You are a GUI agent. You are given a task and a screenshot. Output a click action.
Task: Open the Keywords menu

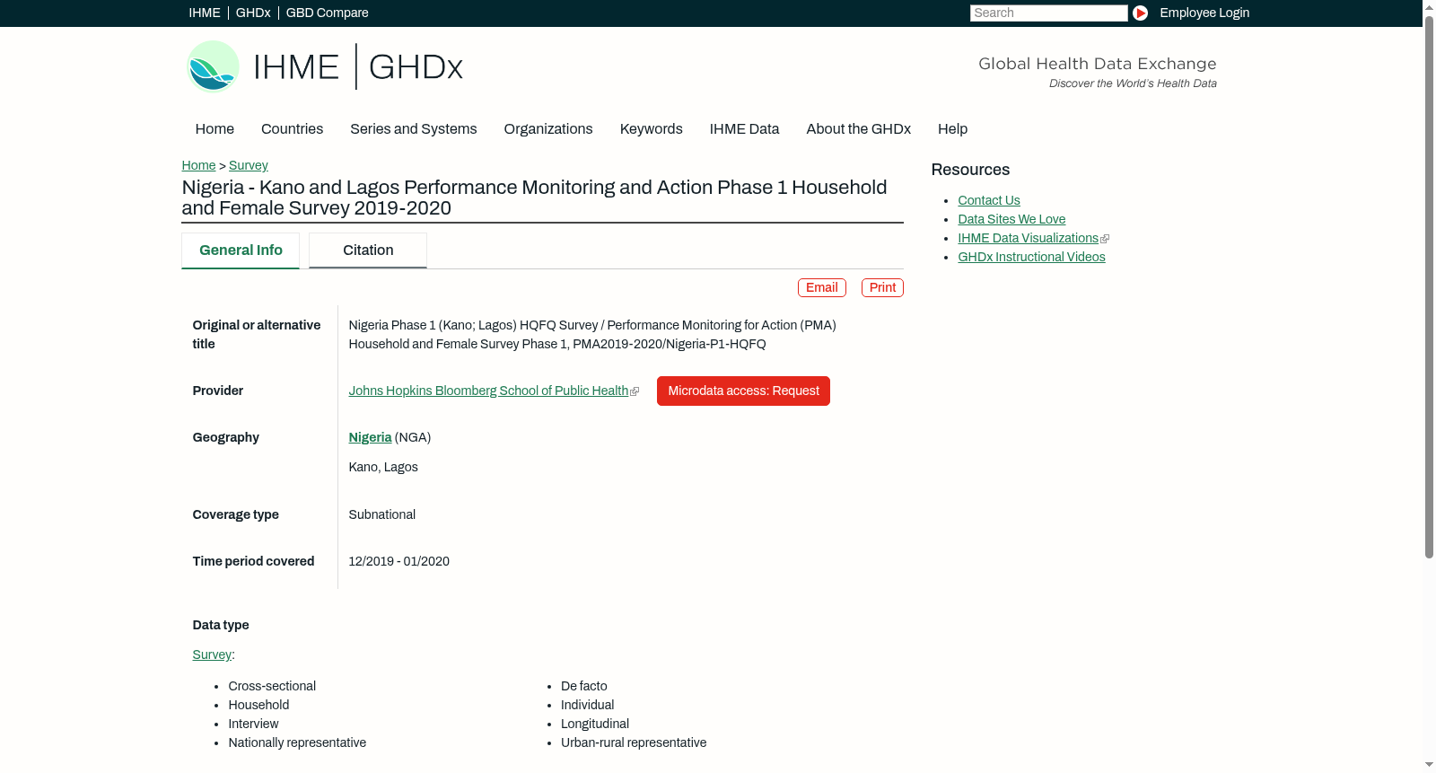[x=651, y=129]
